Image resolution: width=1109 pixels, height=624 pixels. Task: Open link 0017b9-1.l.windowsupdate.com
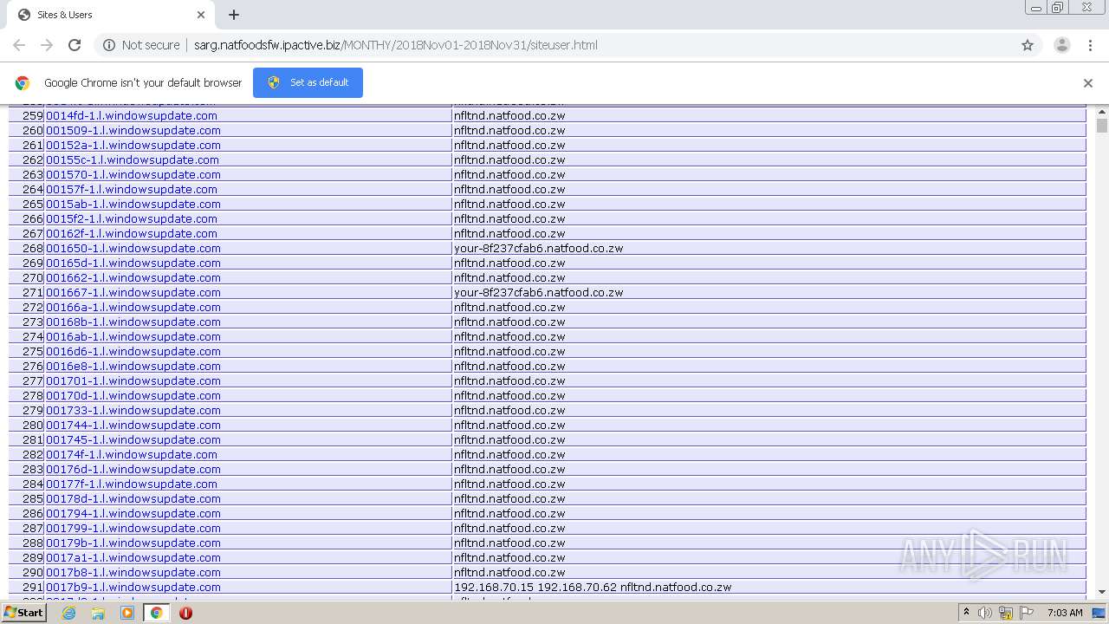pyautogui.click(x=133, y=587)
